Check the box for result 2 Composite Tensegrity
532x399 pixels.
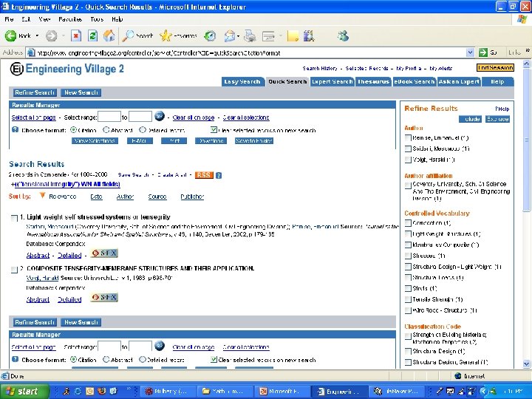pyautogui.click(x=14, y=270)
